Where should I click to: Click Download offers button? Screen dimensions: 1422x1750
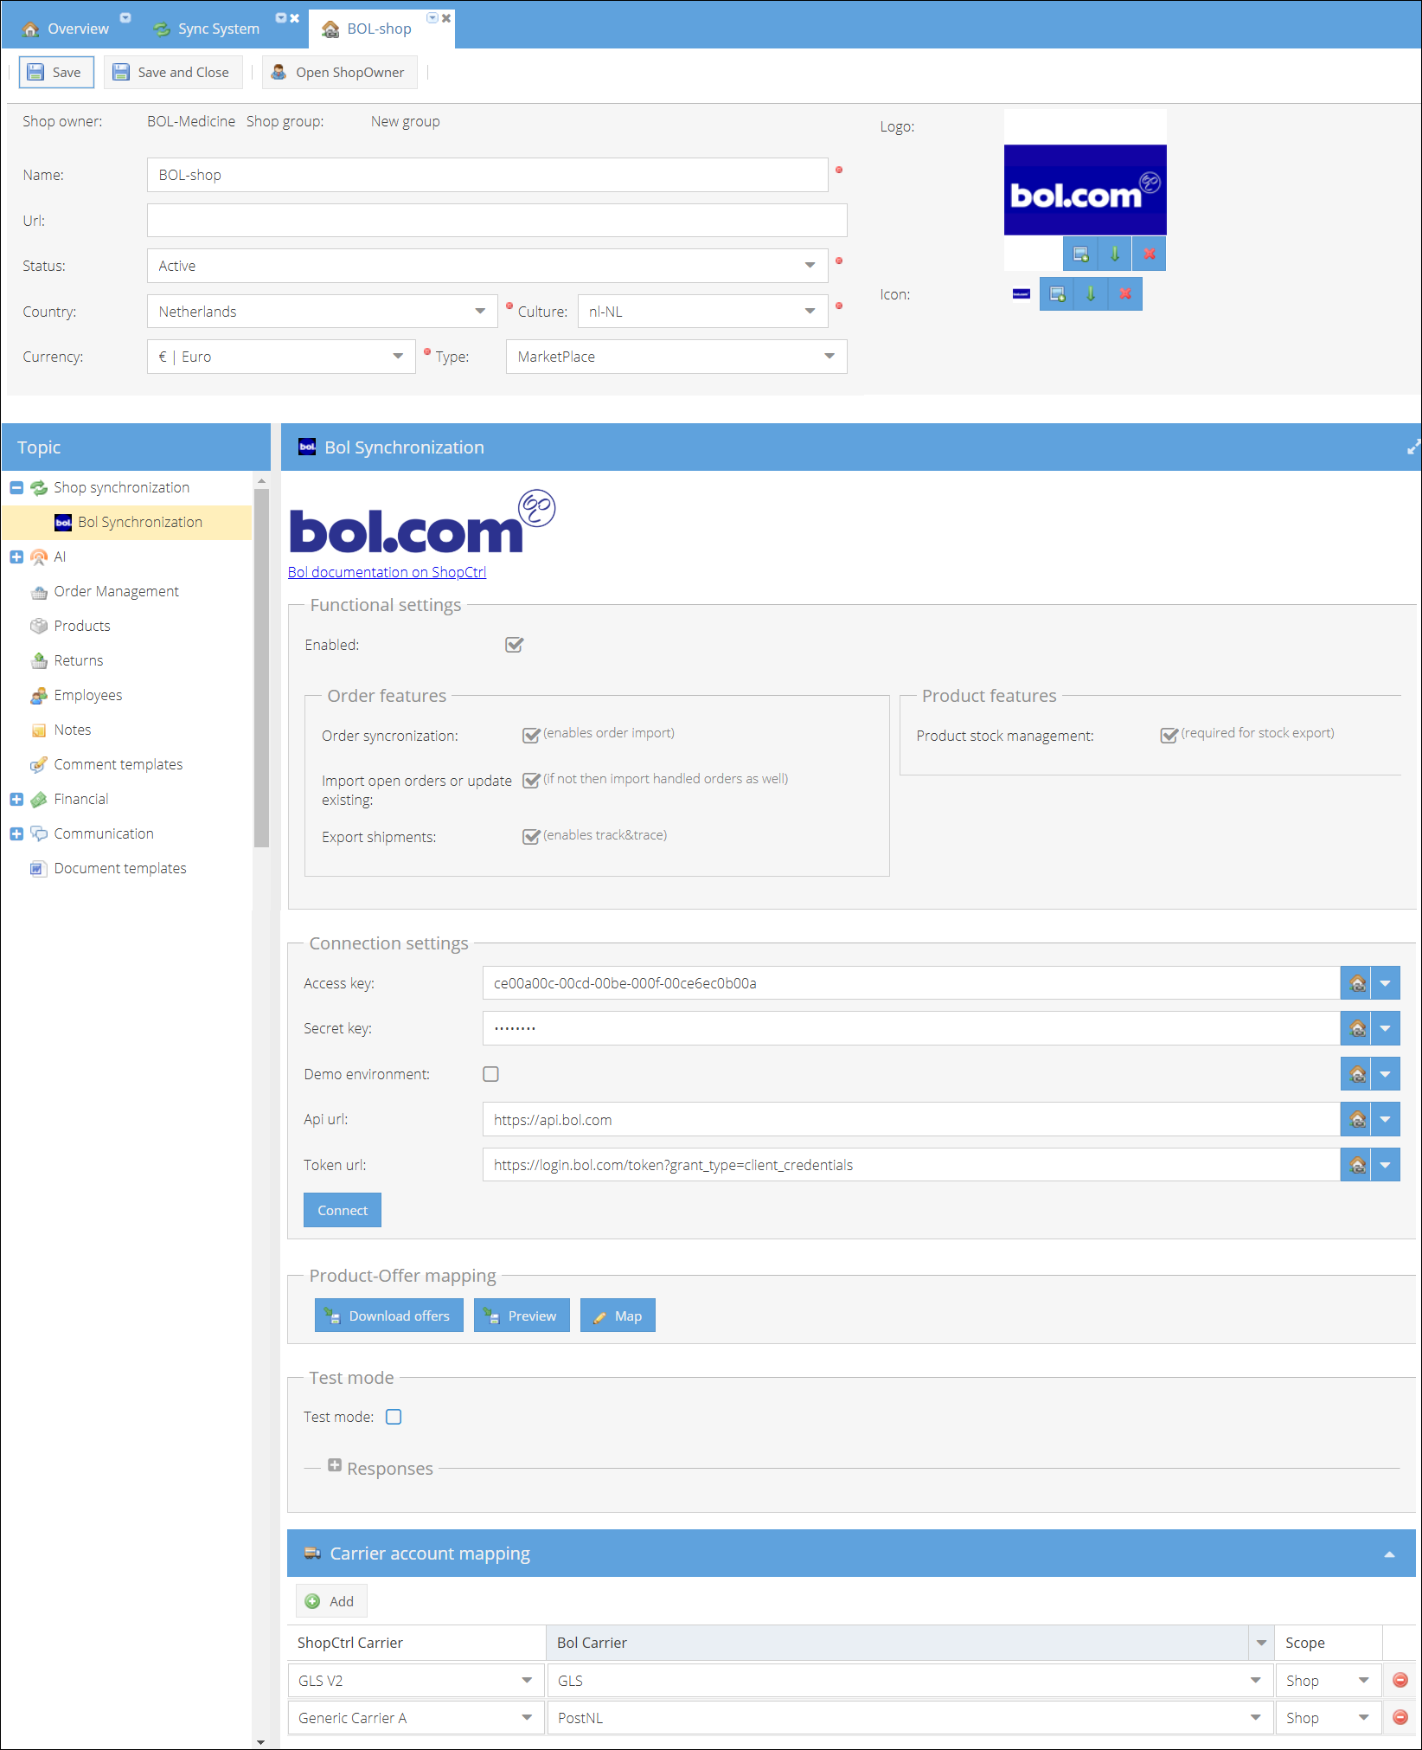tap(388, 1316)
